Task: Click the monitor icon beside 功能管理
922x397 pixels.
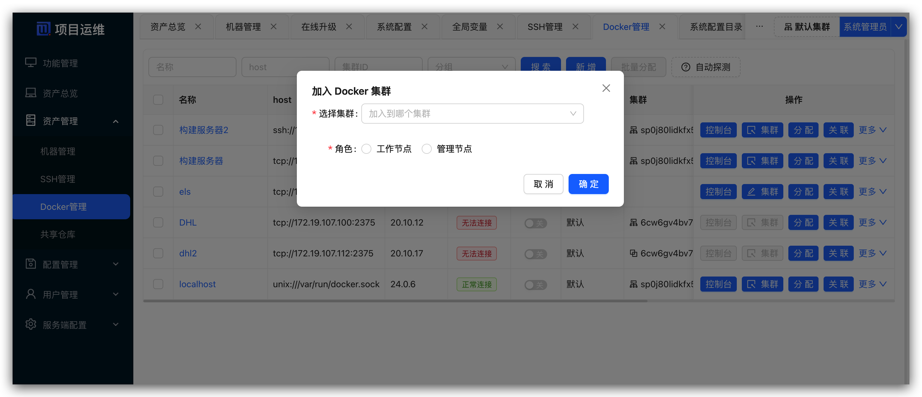Action: pos(31,63)
